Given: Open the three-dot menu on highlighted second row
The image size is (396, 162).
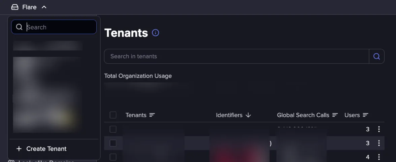Looking at the screenshot, I should pyautogui.click(x=378, y=143).
